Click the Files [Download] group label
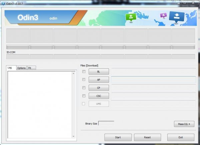The height and width of the screenshot is (145, 200). [x=89, y=66]
